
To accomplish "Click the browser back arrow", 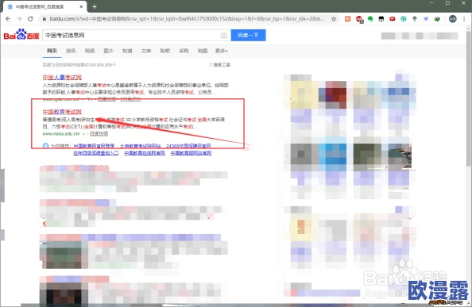I will coord(8,18).
